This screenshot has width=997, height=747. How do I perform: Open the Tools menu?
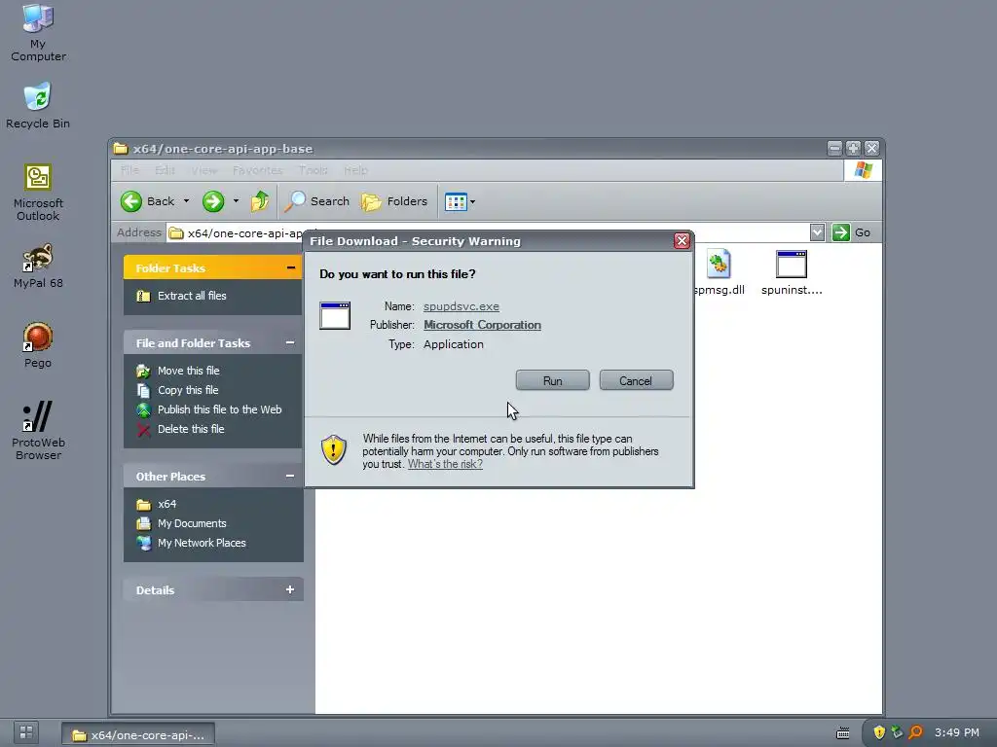point(313,170)
